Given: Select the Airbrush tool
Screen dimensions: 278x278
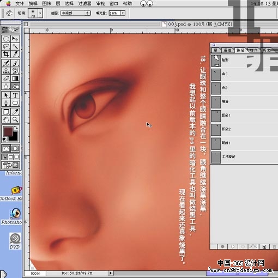Looking at the screenshot, I should (6, 63).
